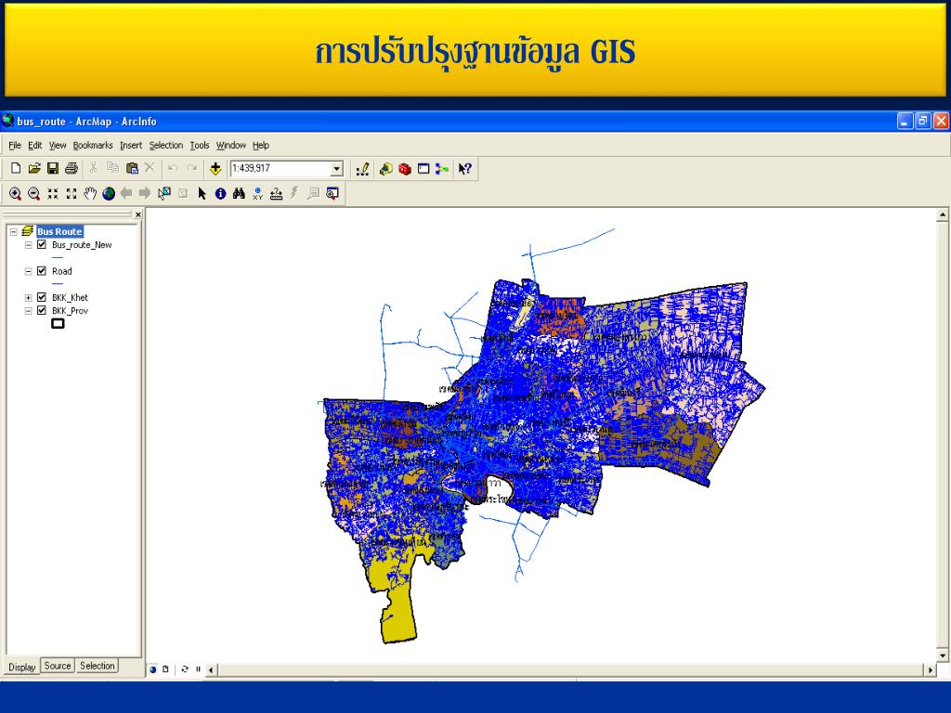
Task: Uncheck the Bus_route_New layer
Action: click(41, 244)
